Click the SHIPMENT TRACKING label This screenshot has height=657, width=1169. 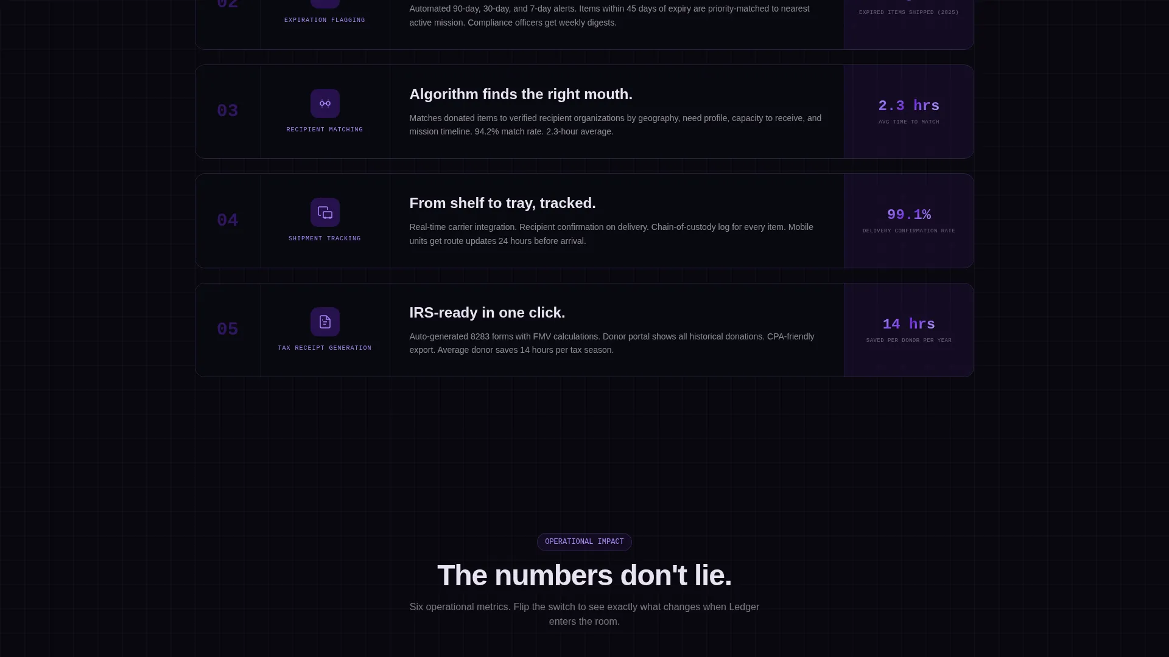click(x=325, y=238)
